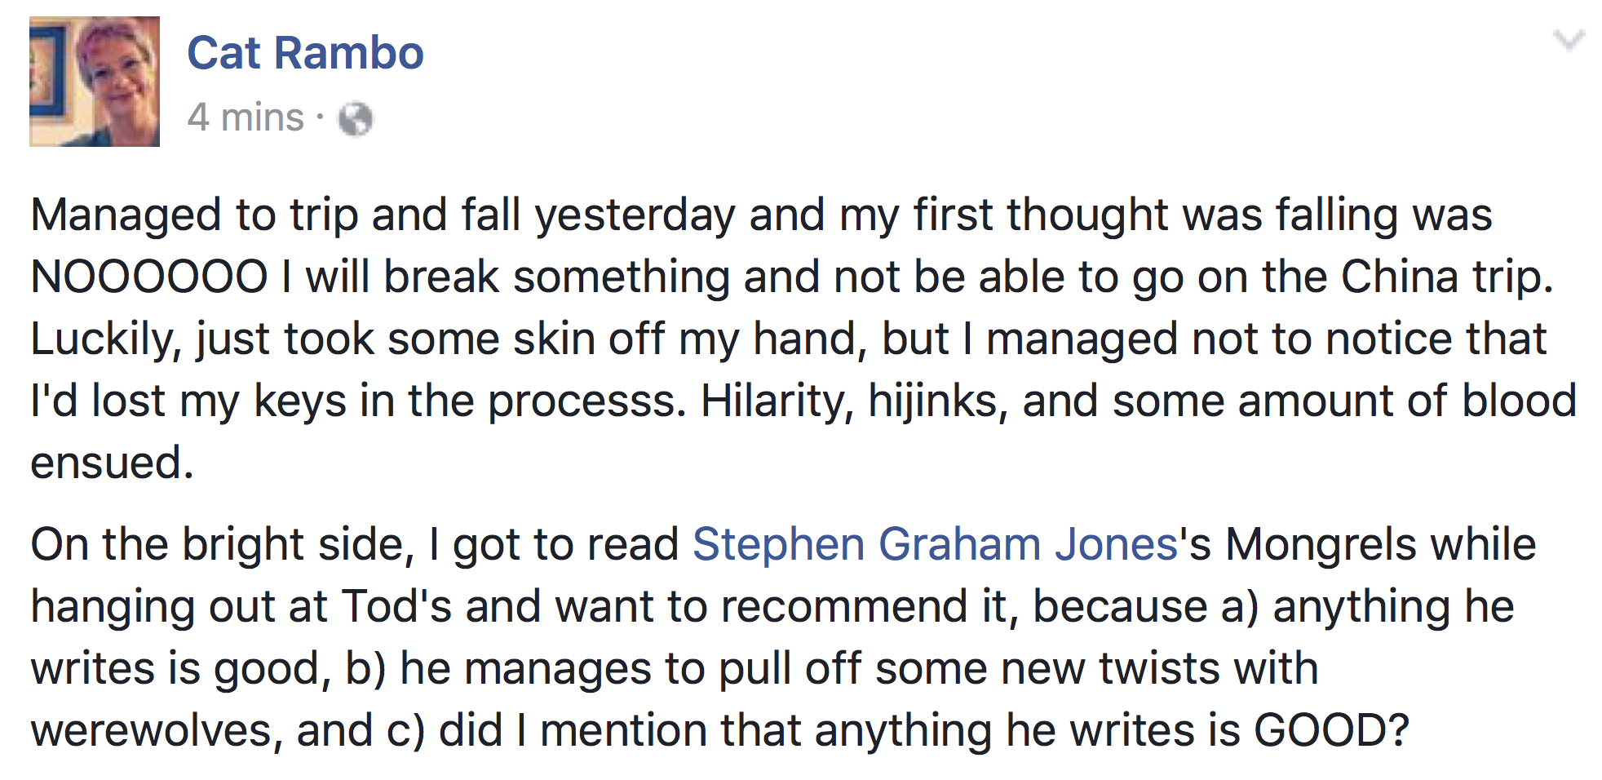Open the Stephen Graham Jones tagged profile
Viewport: 1602px width, 780px height.
(935, 544)
